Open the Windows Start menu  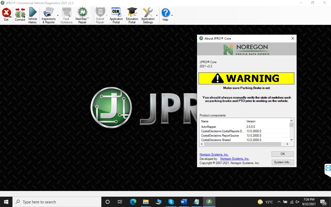[5, 202]
